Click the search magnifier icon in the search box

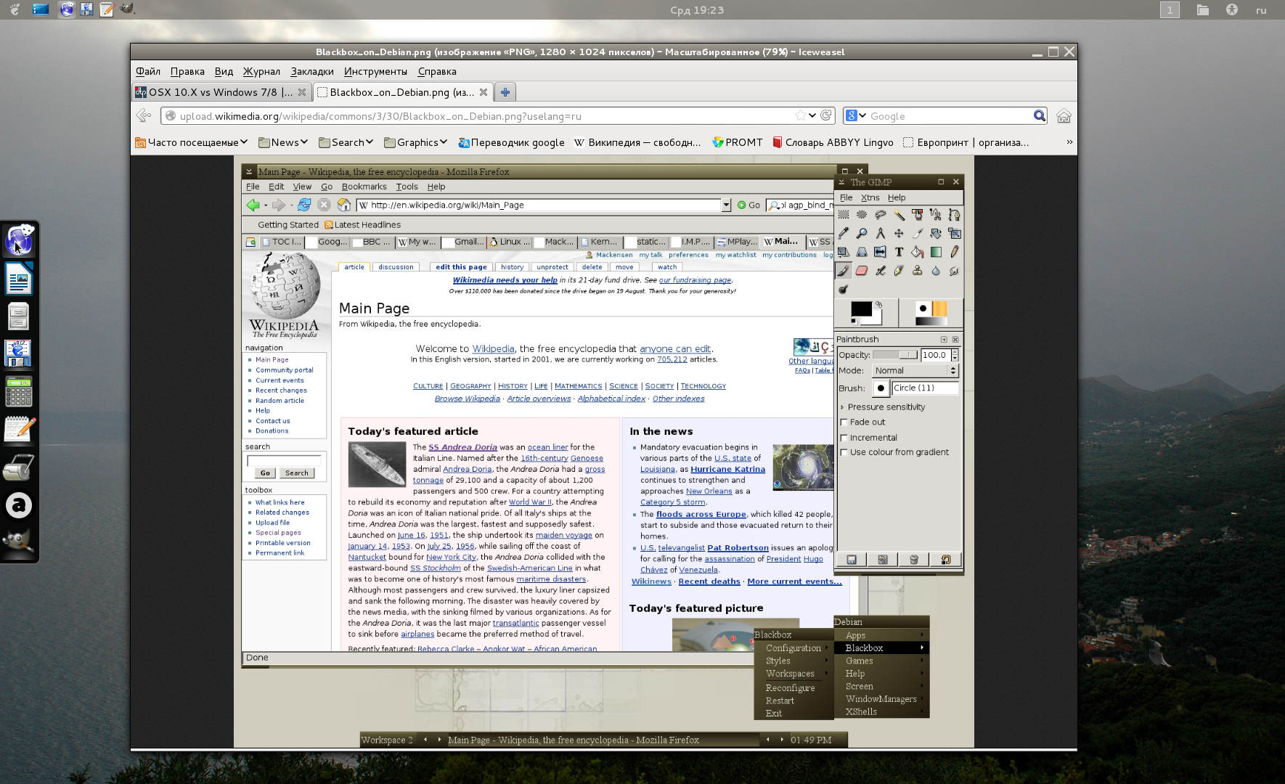pos(1040,115)
